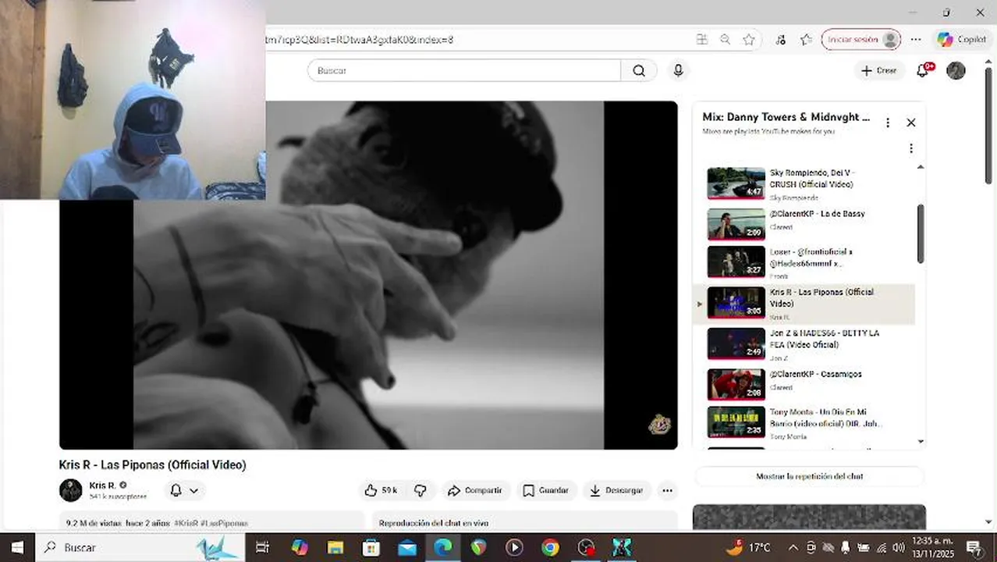This screenshot has width=997, height=562.
Task: Show hidden system tray icons chevron
Action: (793, 548)
